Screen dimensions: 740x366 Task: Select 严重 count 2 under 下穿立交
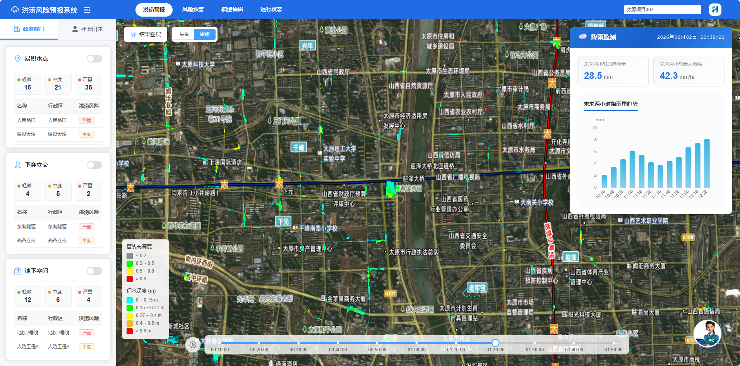[x=88, y=190]
